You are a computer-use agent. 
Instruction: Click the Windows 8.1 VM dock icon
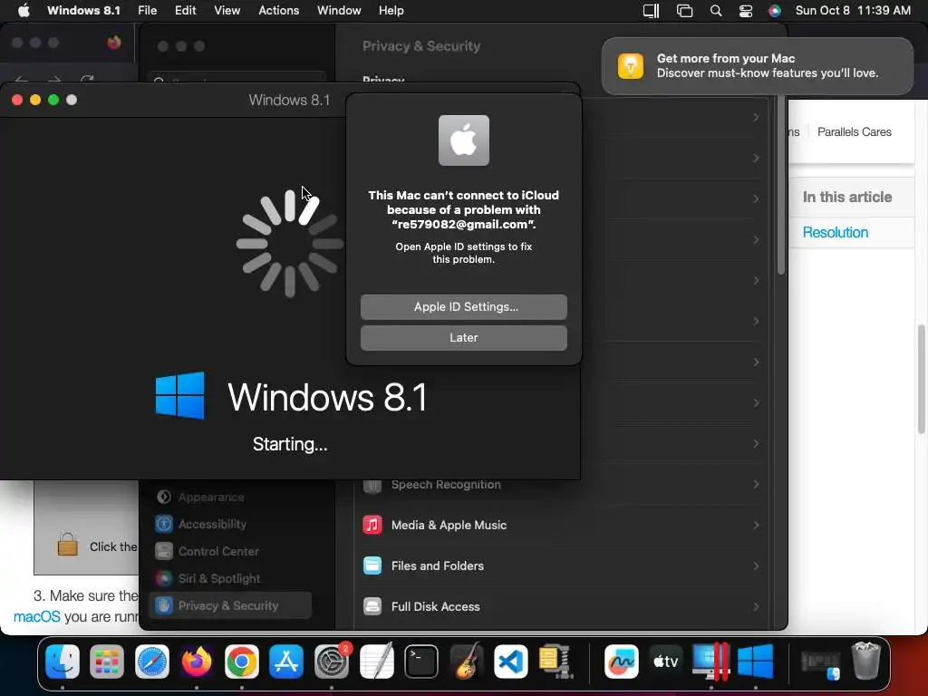[756, 661]
